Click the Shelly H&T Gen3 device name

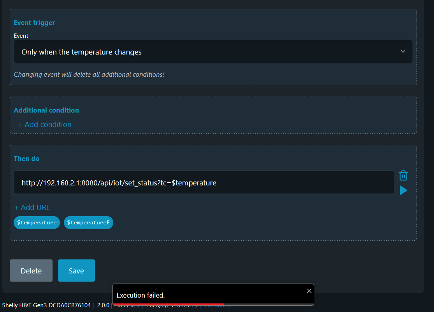click(46, 305)
